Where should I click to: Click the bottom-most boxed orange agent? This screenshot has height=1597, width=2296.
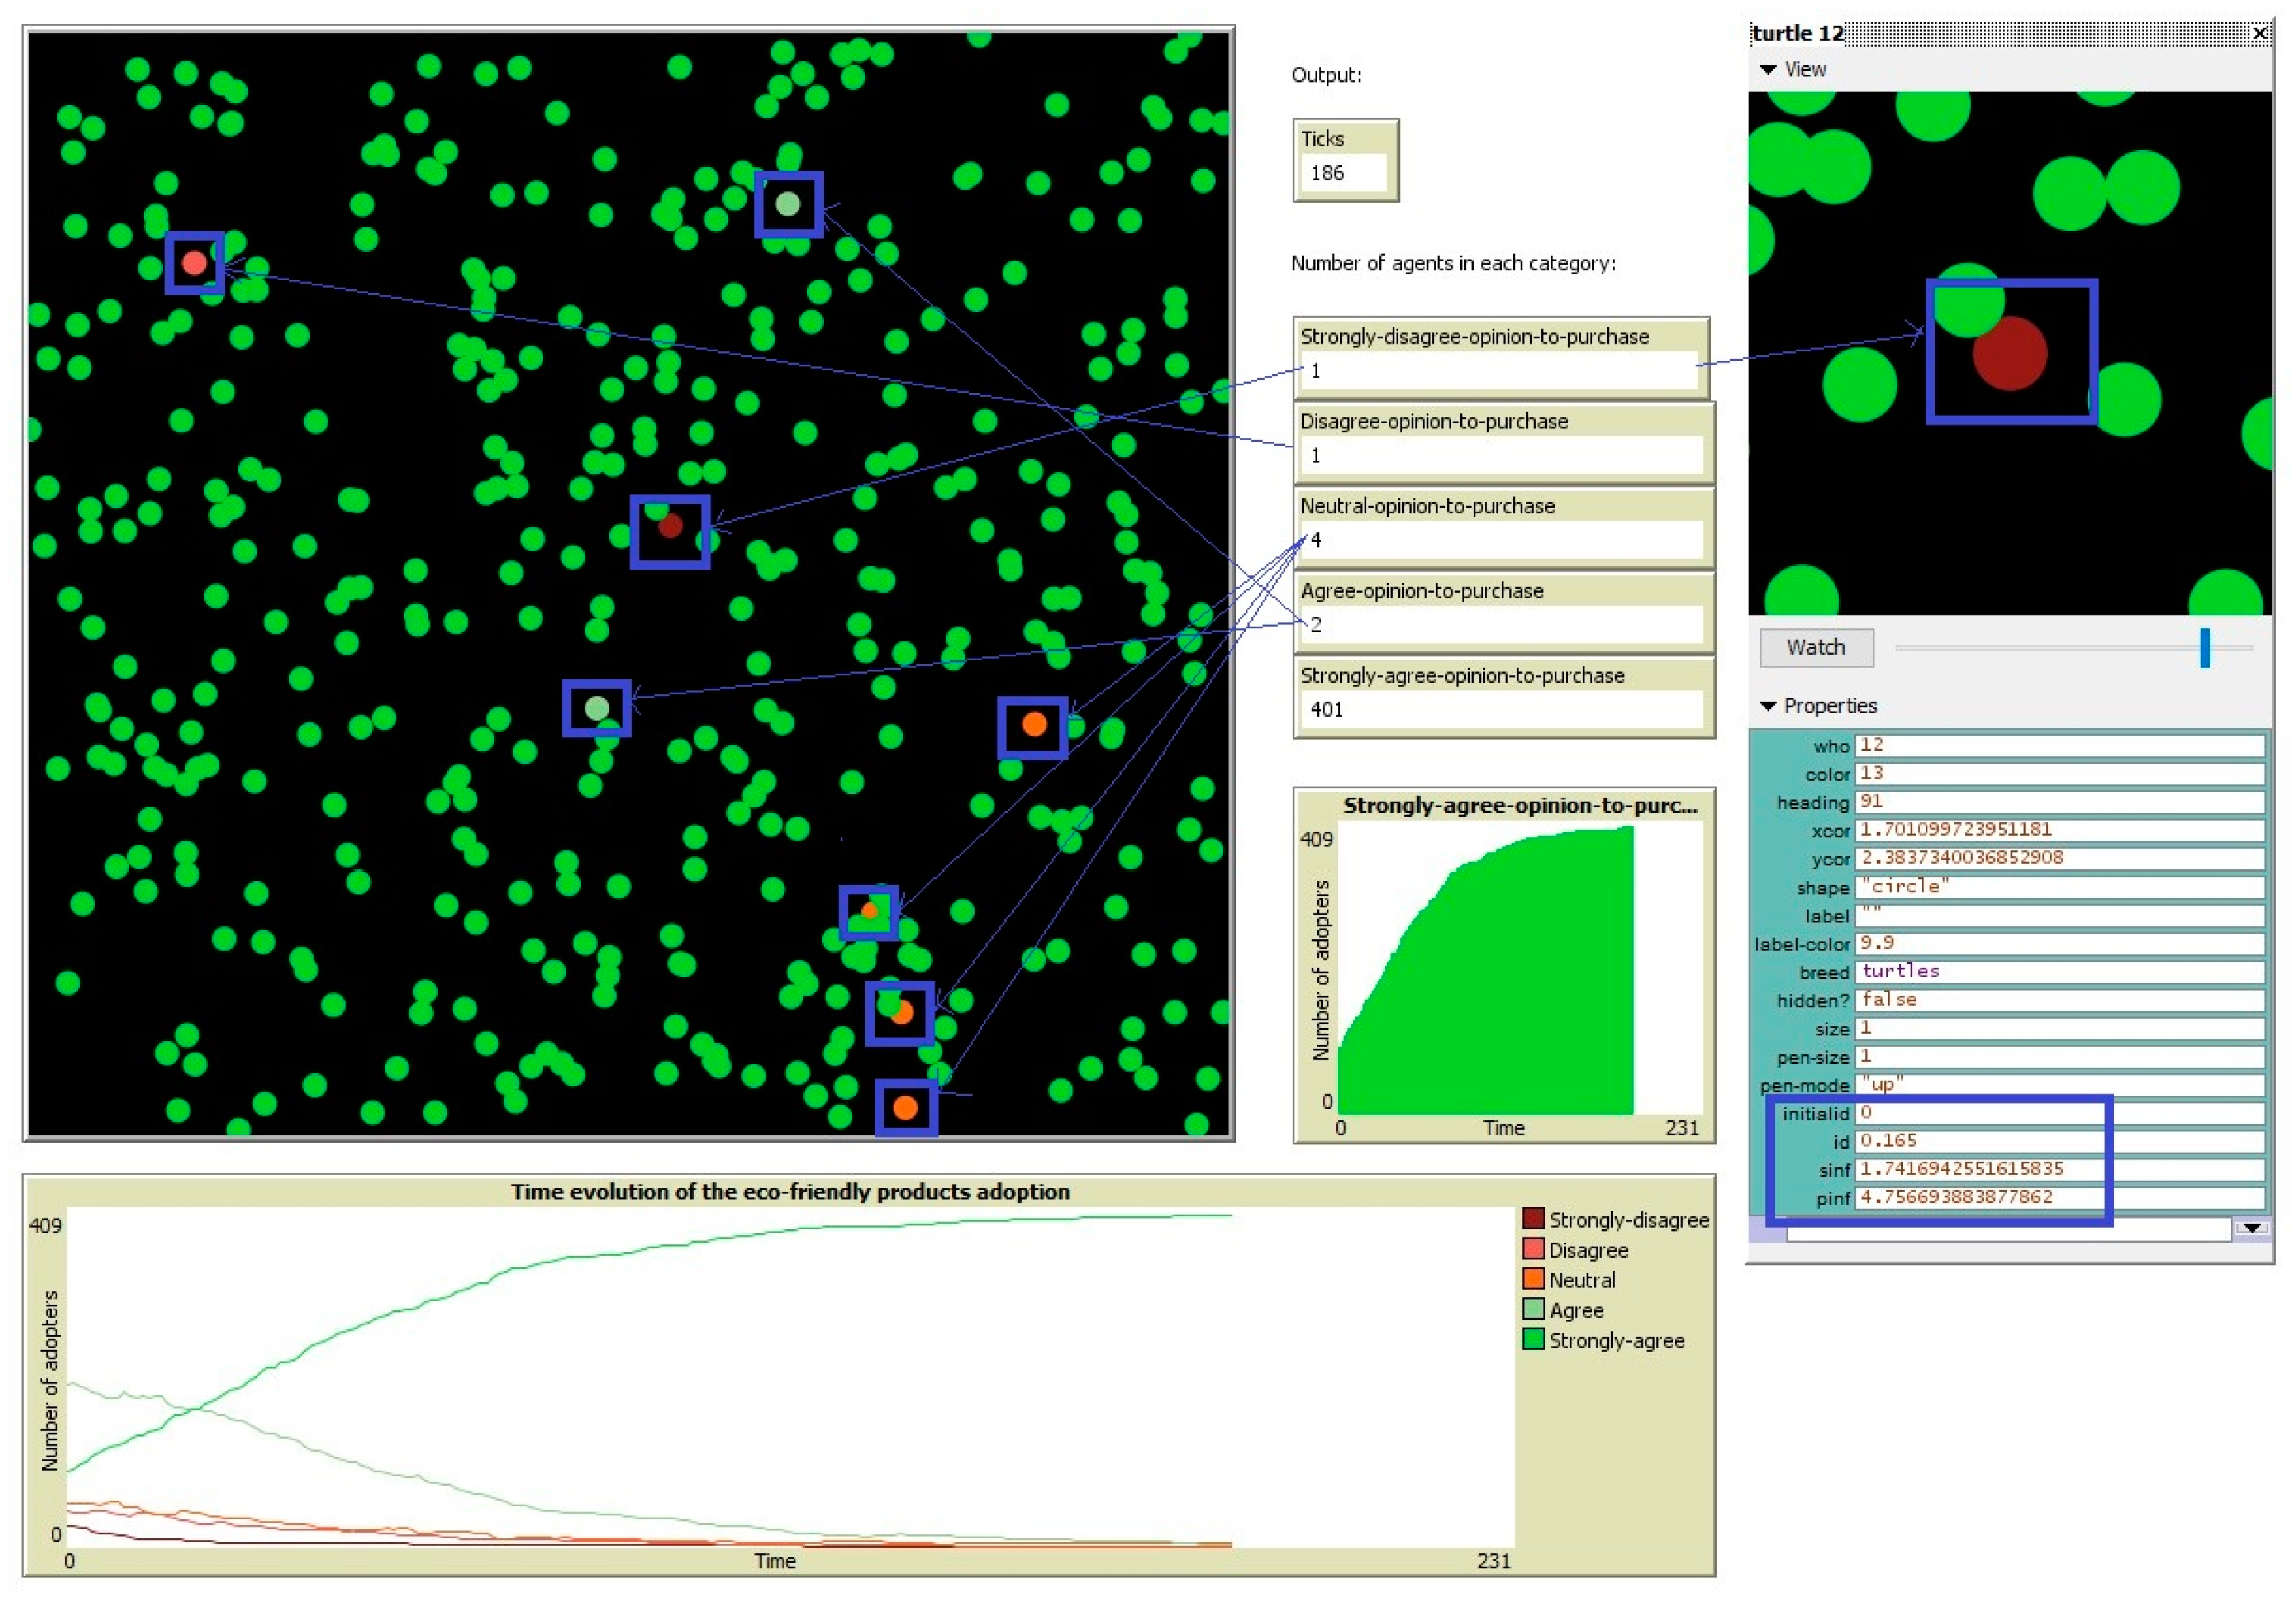[905, 1108]
